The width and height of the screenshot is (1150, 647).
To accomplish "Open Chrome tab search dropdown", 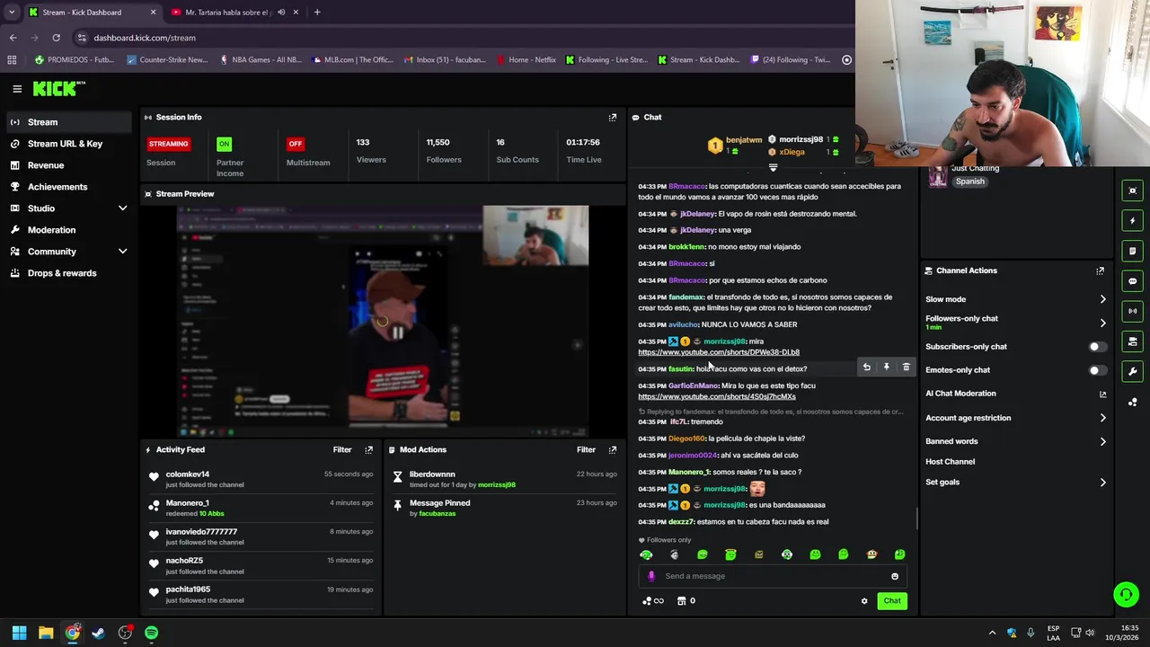I will 13,13.
